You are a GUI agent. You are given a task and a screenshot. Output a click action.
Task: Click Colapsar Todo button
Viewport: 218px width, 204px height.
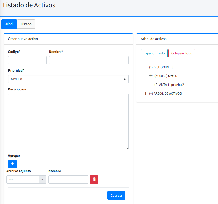pos(182,53)
